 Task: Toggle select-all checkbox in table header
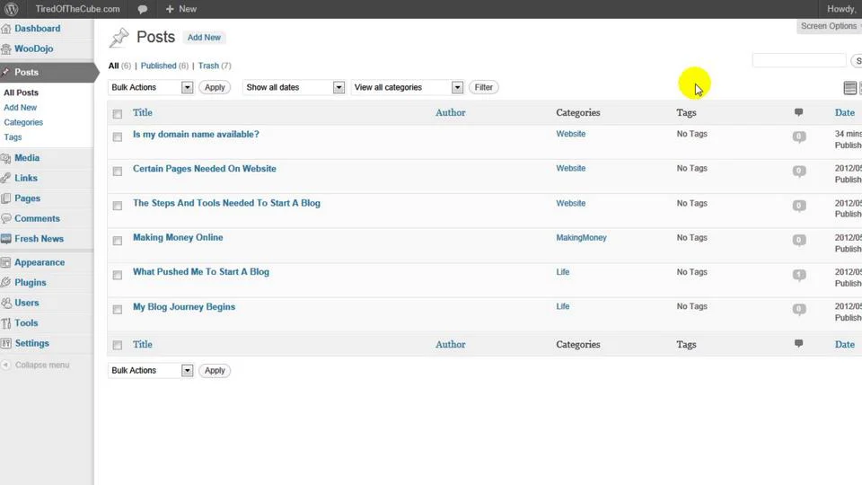[x=117, y=114]
